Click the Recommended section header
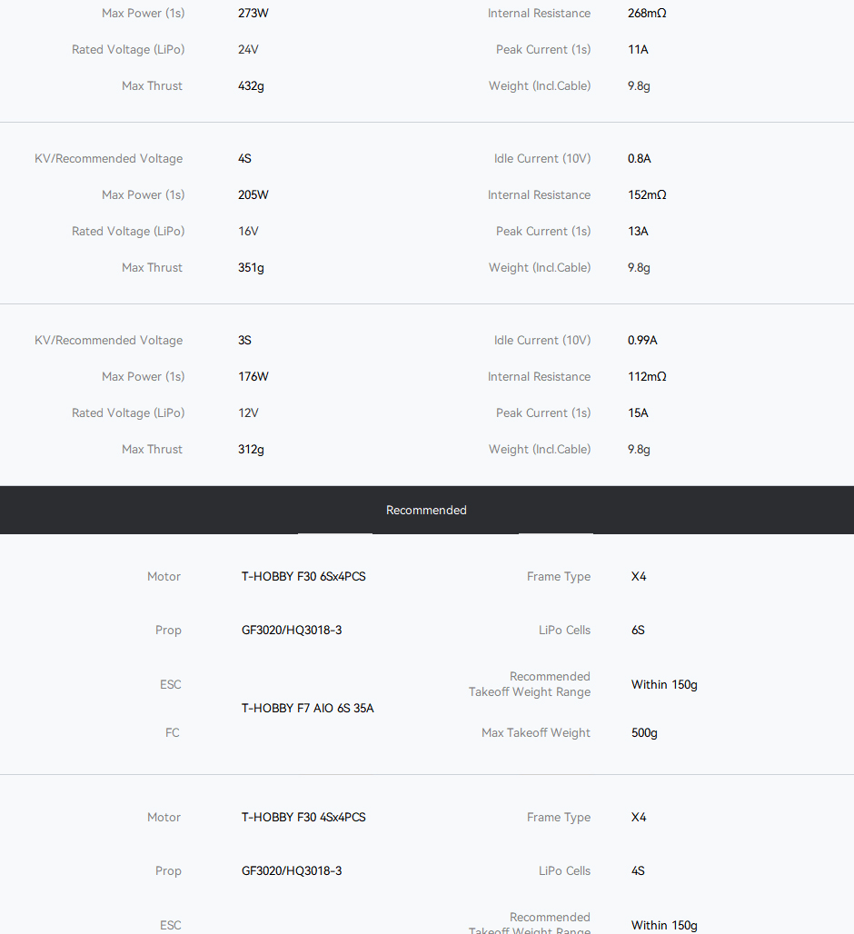 point(426,511)
